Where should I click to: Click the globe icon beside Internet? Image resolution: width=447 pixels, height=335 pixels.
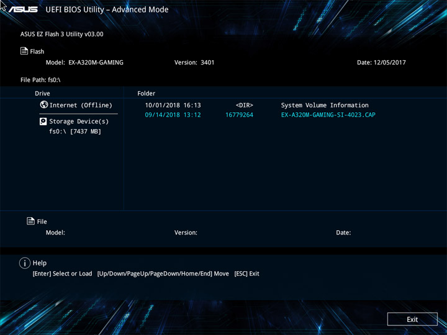(x=44, y=105)
